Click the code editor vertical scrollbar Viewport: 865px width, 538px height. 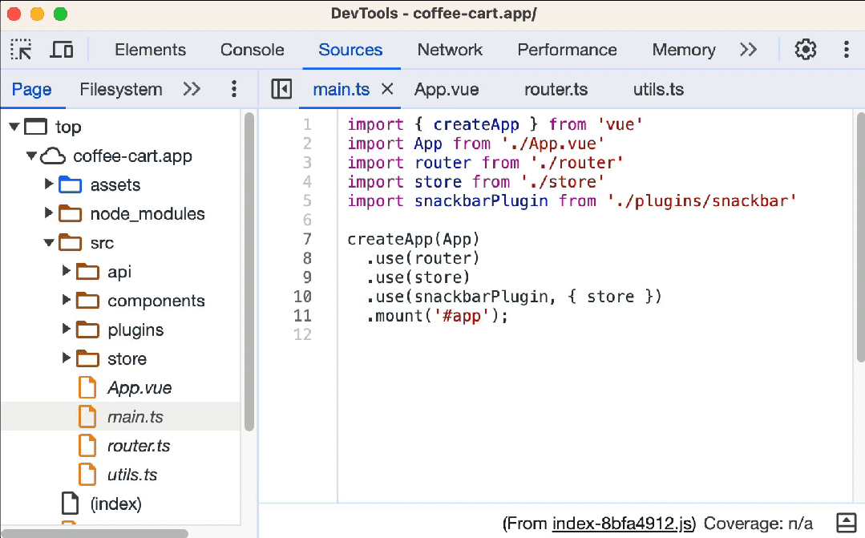tap(860, 237)
